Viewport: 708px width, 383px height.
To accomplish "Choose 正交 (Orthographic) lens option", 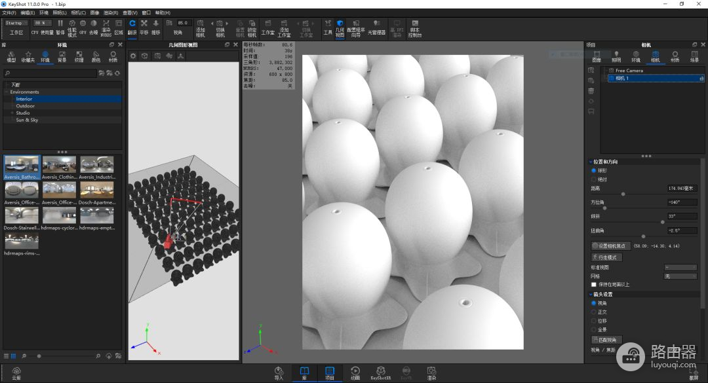I will [x=594, y=312].
